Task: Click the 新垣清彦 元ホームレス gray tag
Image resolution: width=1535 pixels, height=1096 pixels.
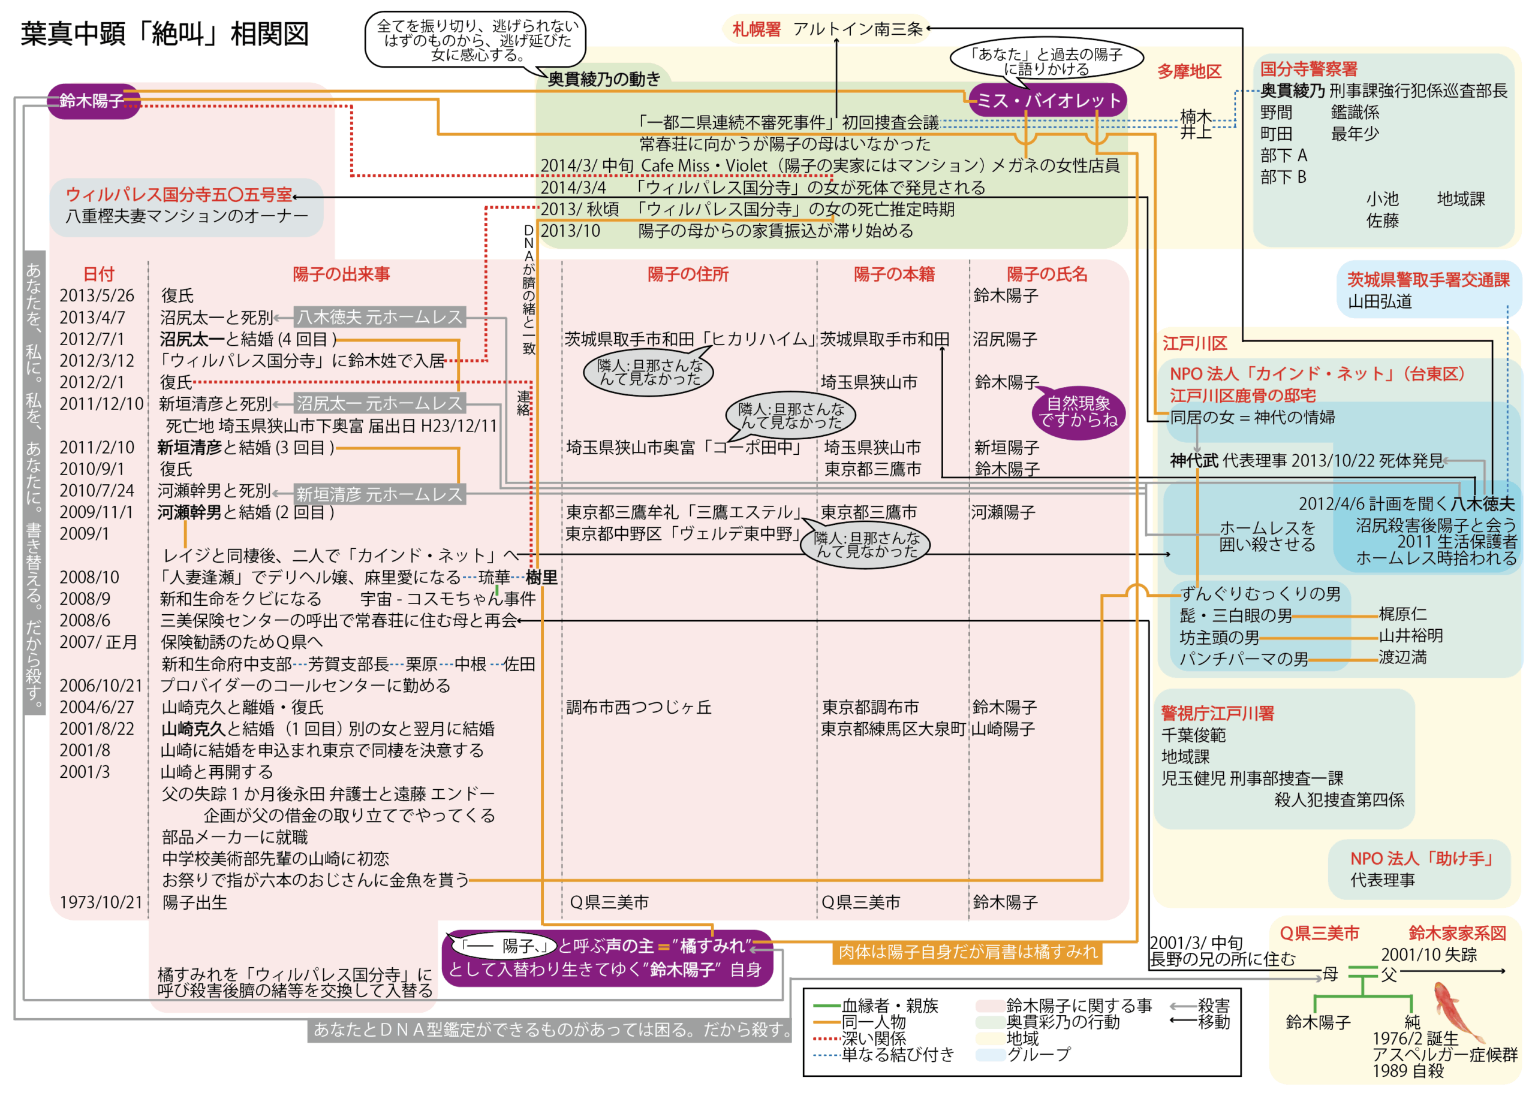Action: [x=380, y=494]
